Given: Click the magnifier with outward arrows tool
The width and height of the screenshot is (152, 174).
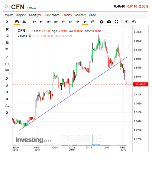Looking at the screenshot, I should [7, 106].
